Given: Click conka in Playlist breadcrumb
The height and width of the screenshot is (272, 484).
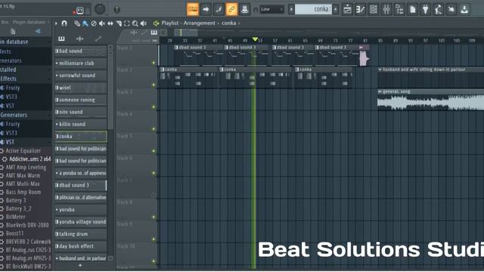Looking at the screenshot, I should pos(228,23).
